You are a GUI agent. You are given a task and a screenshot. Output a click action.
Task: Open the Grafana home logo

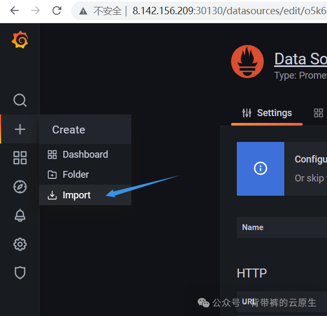coord(20,40)
